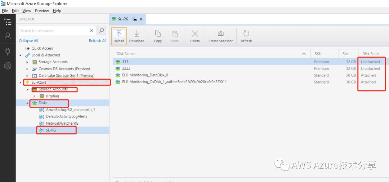Open the File menu
The height and width of the screenshot is (182, 389).
click(x=5, y=11)
